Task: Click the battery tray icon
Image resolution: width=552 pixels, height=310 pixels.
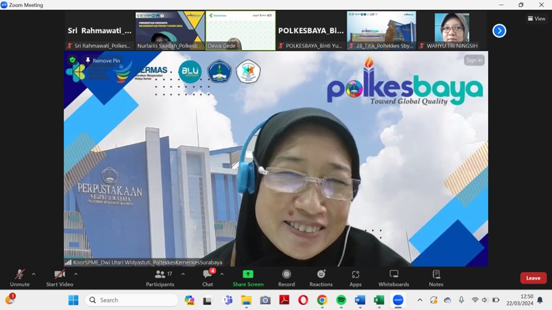Action: [496, 300]
